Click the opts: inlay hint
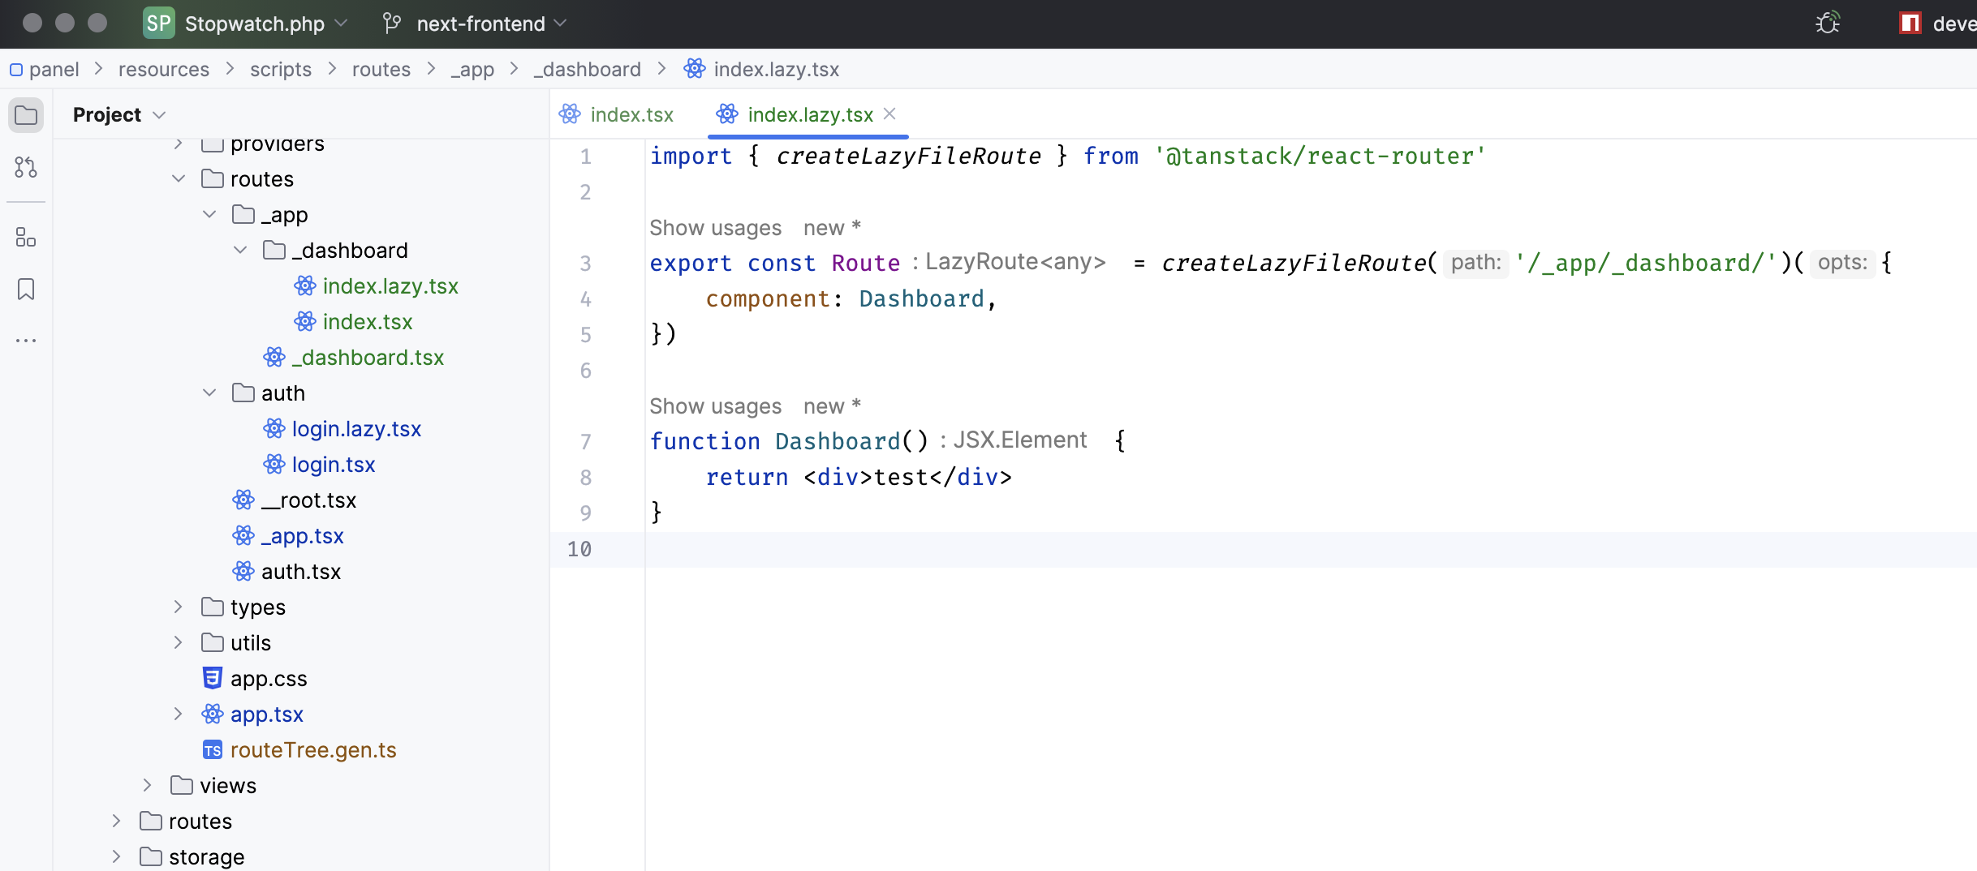Image resolution: width=1977 pixels, height=871 pixels. pyautogui.click(x=1842, y=263)
